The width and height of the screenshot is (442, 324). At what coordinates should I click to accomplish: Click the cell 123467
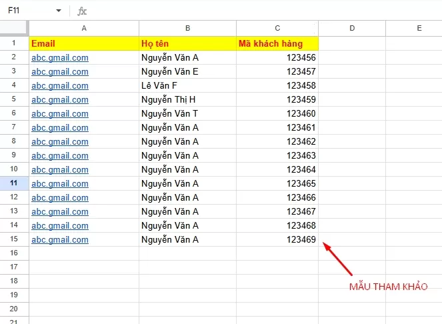click(x=277, y=211)
